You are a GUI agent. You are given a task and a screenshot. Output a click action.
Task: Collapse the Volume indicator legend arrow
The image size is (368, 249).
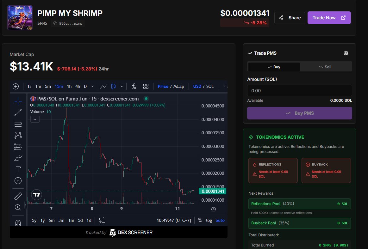tap(34, 119)
